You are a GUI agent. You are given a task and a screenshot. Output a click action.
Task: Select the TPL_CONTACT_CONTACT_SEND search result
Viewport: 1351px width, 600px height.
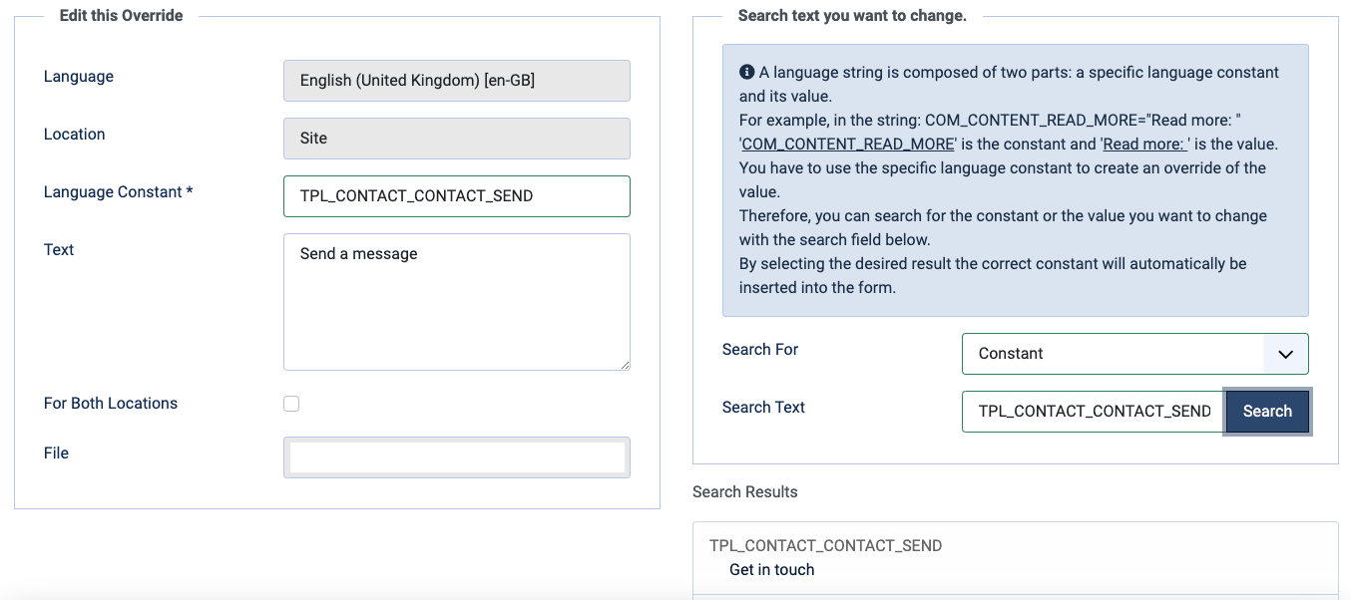(825, 546)
